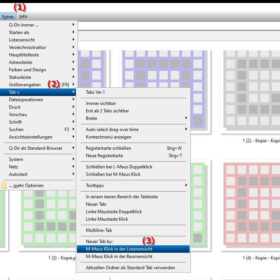Select the red grid thumbnail 1 (4) - Kopie
280x280 pixels.
coord(251,205)
